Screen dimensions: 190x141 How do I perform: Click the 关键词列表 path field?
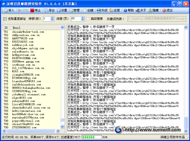(157, 19)
